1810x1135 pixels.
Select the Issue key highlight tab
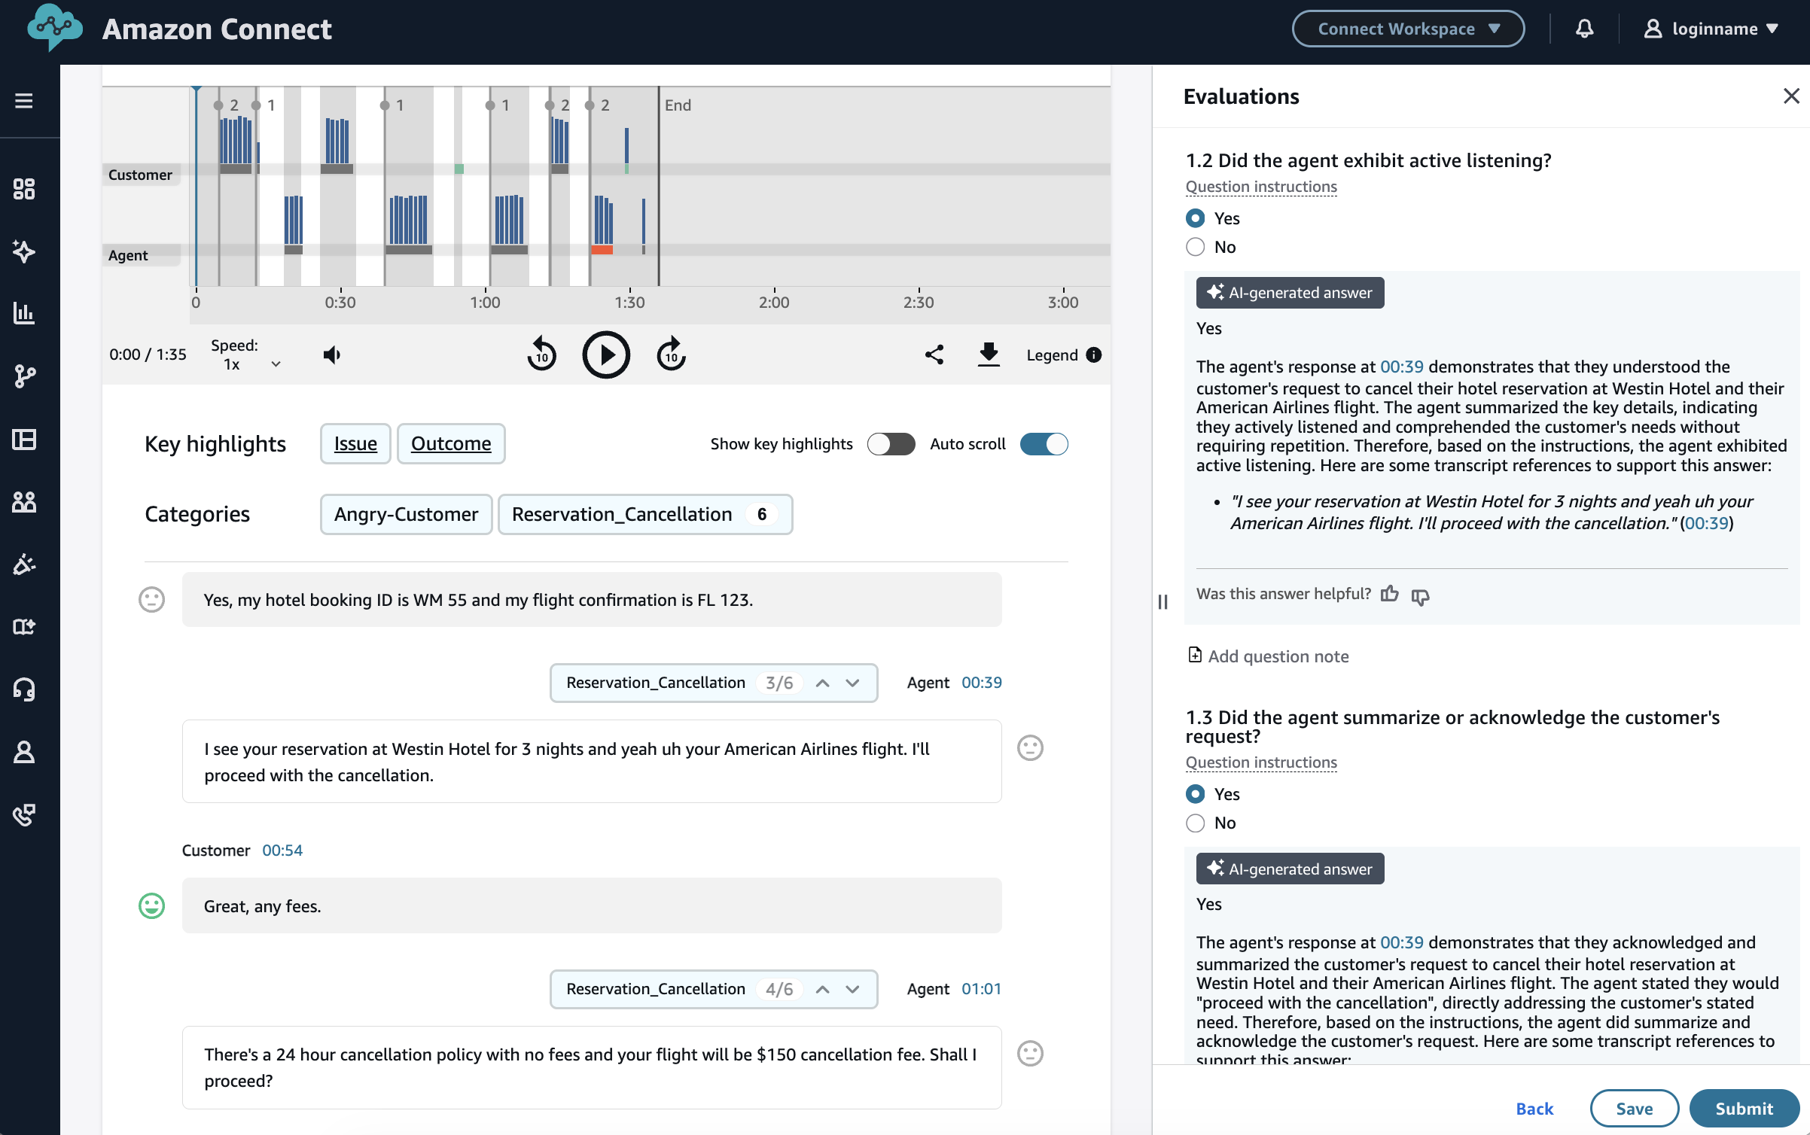pos(355,444)
